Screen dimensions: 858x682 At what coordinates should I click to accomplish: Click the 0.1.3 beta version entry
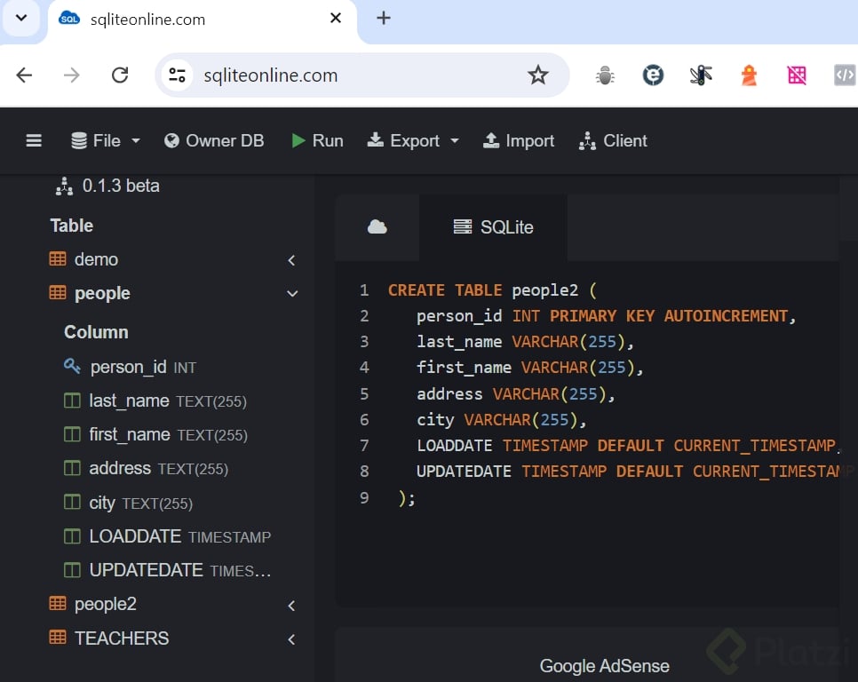click(x=107, y=186)
